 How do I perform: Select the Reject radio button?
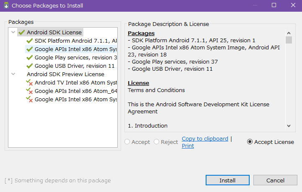pos(156,142)
